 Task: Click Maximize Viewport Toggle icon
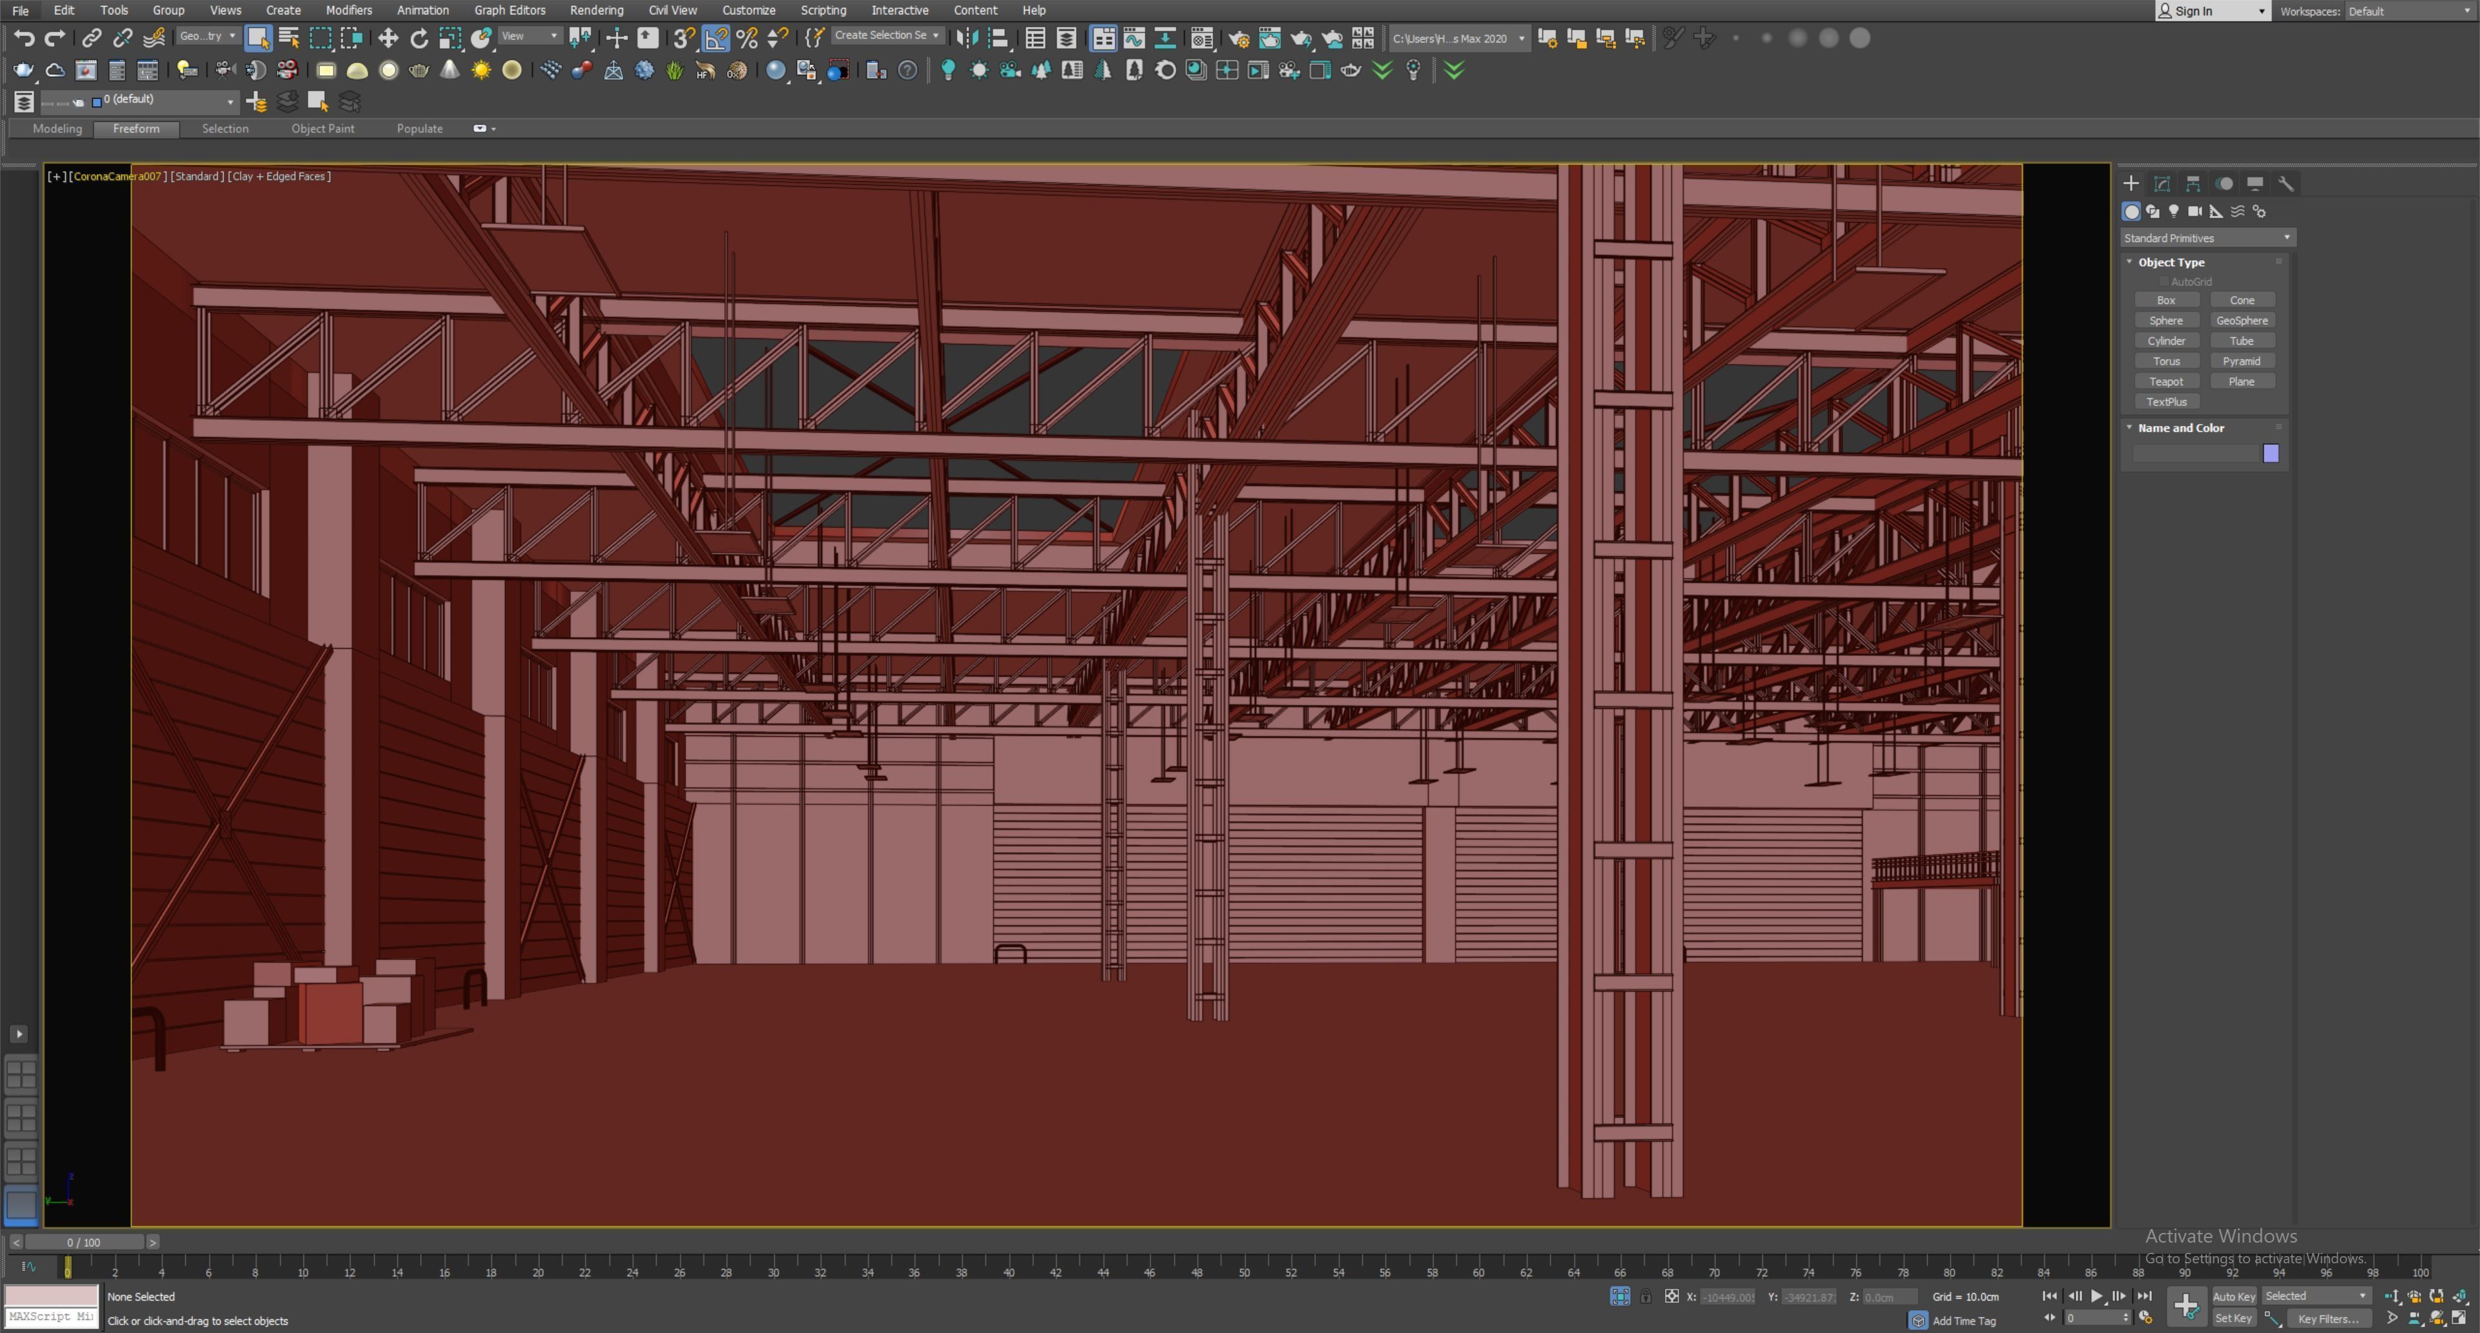(x=2460, y=1318)
